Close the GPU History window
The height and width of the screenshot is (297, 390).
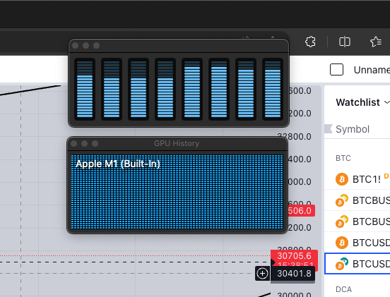tap(74, 143)
